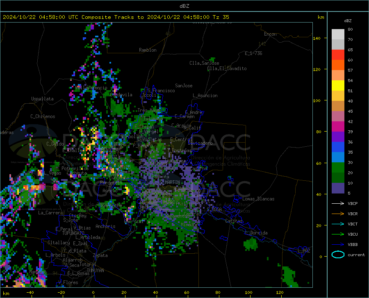Select the light gray 70-80 dBZ swatch
The image size is (369, 298).
(x=338, y=34)
